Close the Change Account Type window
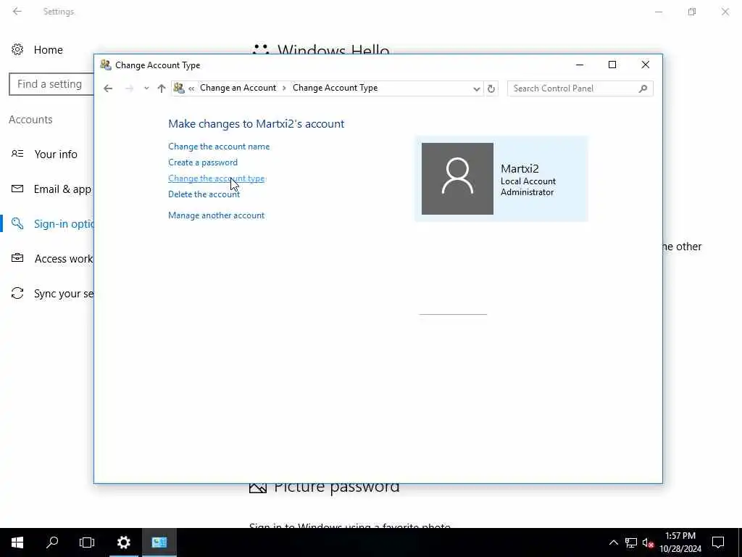 coord(645,65)
